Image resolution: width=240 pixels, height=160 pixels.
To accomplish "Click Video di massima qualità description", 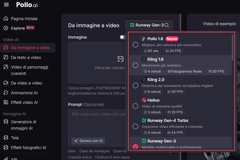I will click(162, 106).
